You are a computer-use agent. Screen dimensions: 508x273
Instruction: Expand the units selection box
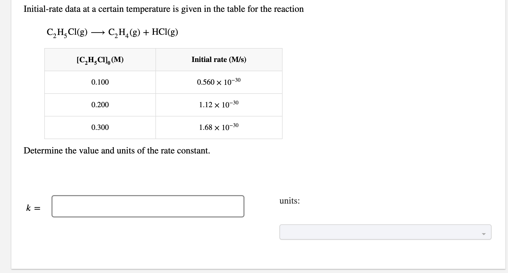385,232
